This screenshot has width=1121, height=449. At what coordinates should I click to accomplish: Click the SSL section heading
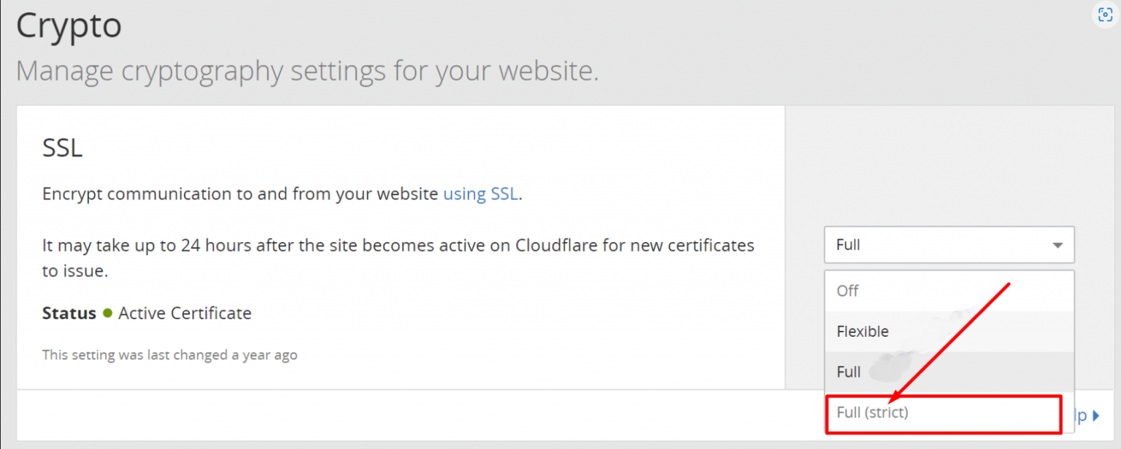click(x=63, y=148)
